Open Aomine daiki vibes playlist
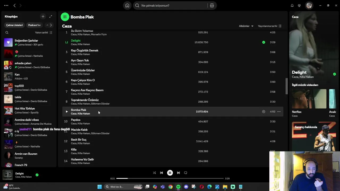 (x=29, y=122)
